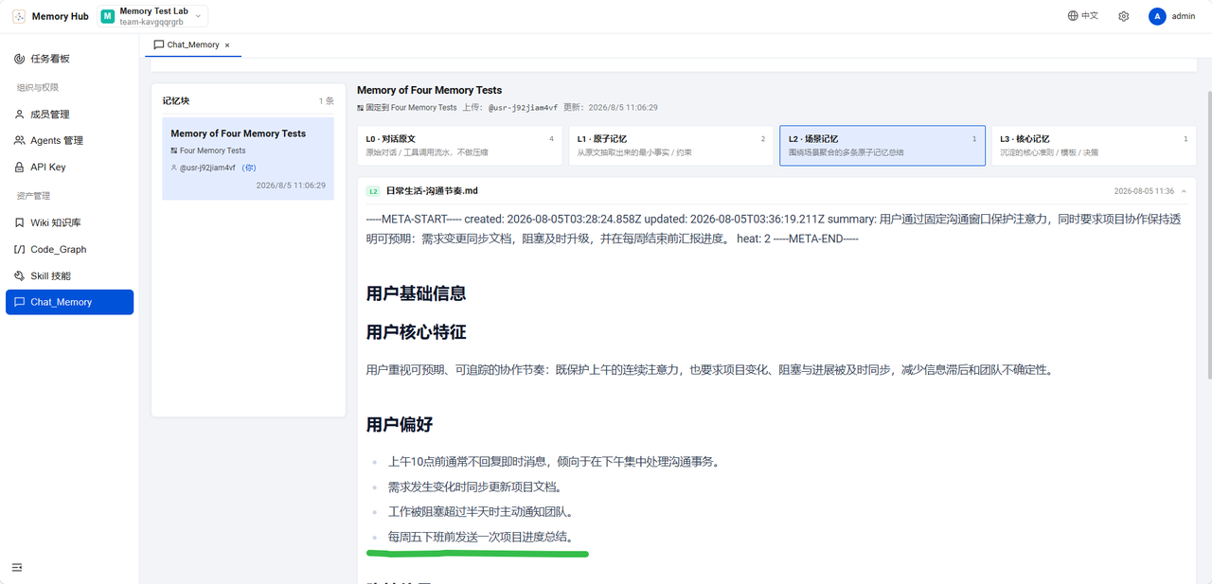
Task: Click the admin user avatar
Action: pyautogui.click(x=1157, y=16)
